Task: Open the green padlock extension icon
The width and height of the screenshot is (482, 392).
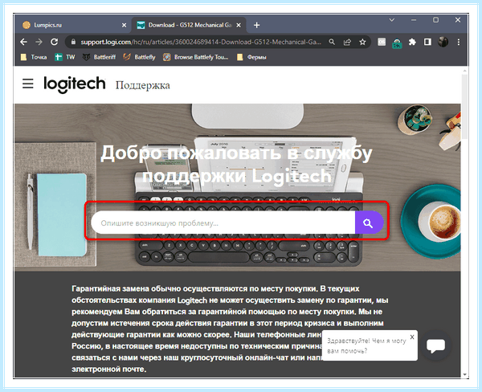Action: point(397,43)
